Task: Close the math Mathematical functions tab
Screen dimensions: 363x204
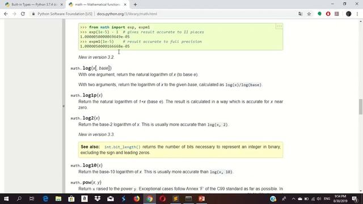Action: point(125,5)
